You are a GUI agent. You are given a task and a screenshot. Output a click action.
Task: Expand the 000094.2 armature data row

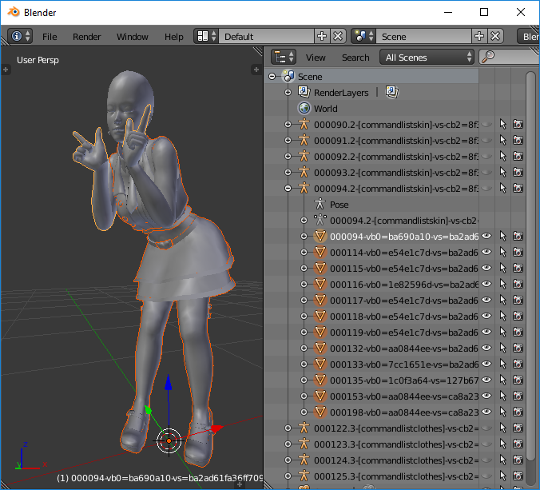tap(304, 220)
